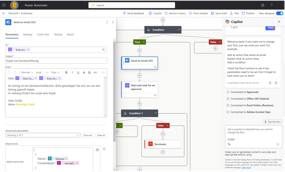Click the Copilot send arrow
The image size is (285, 172).
(x=278, y=144)
